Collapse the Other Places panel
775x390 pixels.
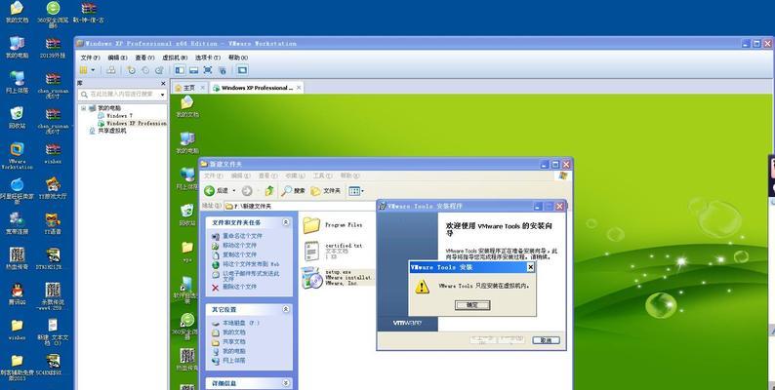tap(284, 309)
